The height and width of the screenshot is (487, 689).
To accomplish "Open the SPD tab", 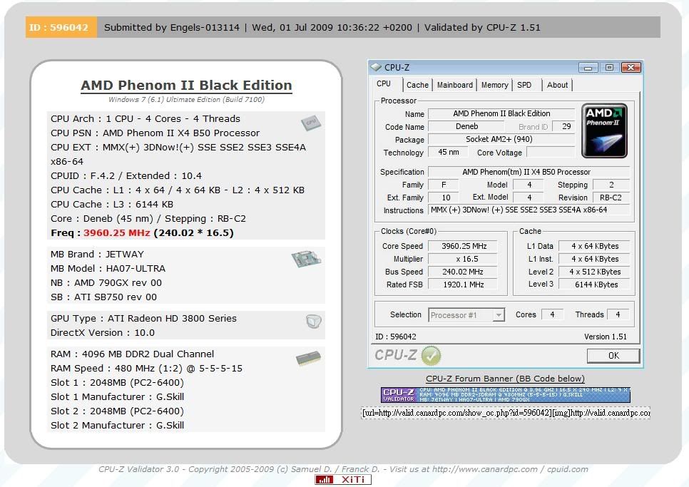I will tap(524, 85).
